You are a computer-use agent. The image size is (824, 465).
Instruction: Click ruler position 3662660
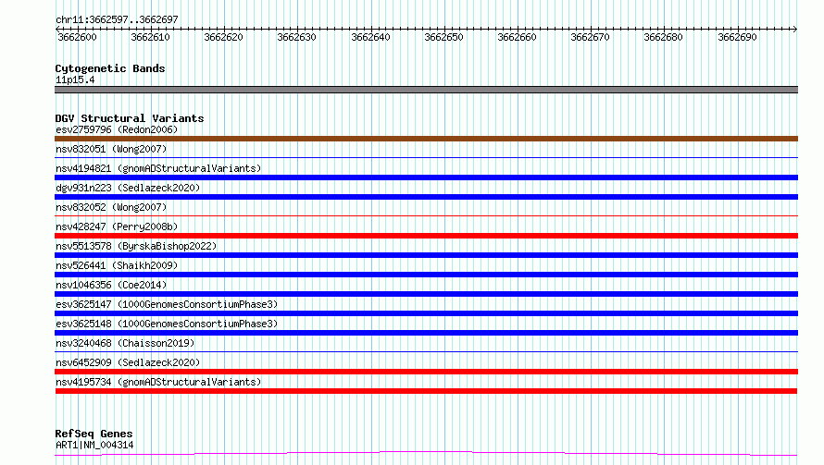(x=517, y=37)
